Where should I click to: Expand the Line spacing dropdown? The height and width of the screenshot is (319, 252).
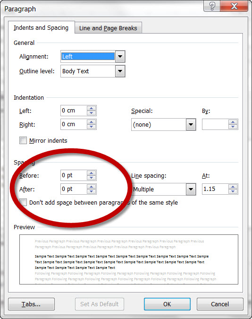pos(191,189)
